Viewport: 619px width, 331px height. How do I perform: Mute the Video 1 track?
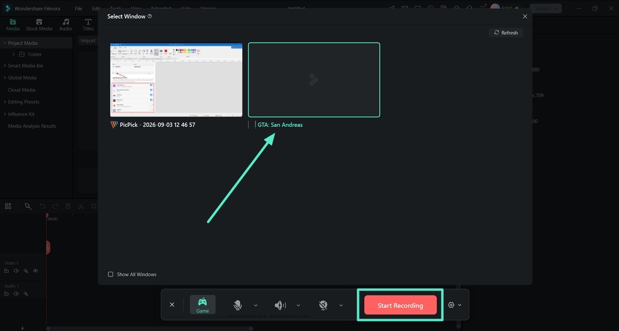click(x=16, y=271)
